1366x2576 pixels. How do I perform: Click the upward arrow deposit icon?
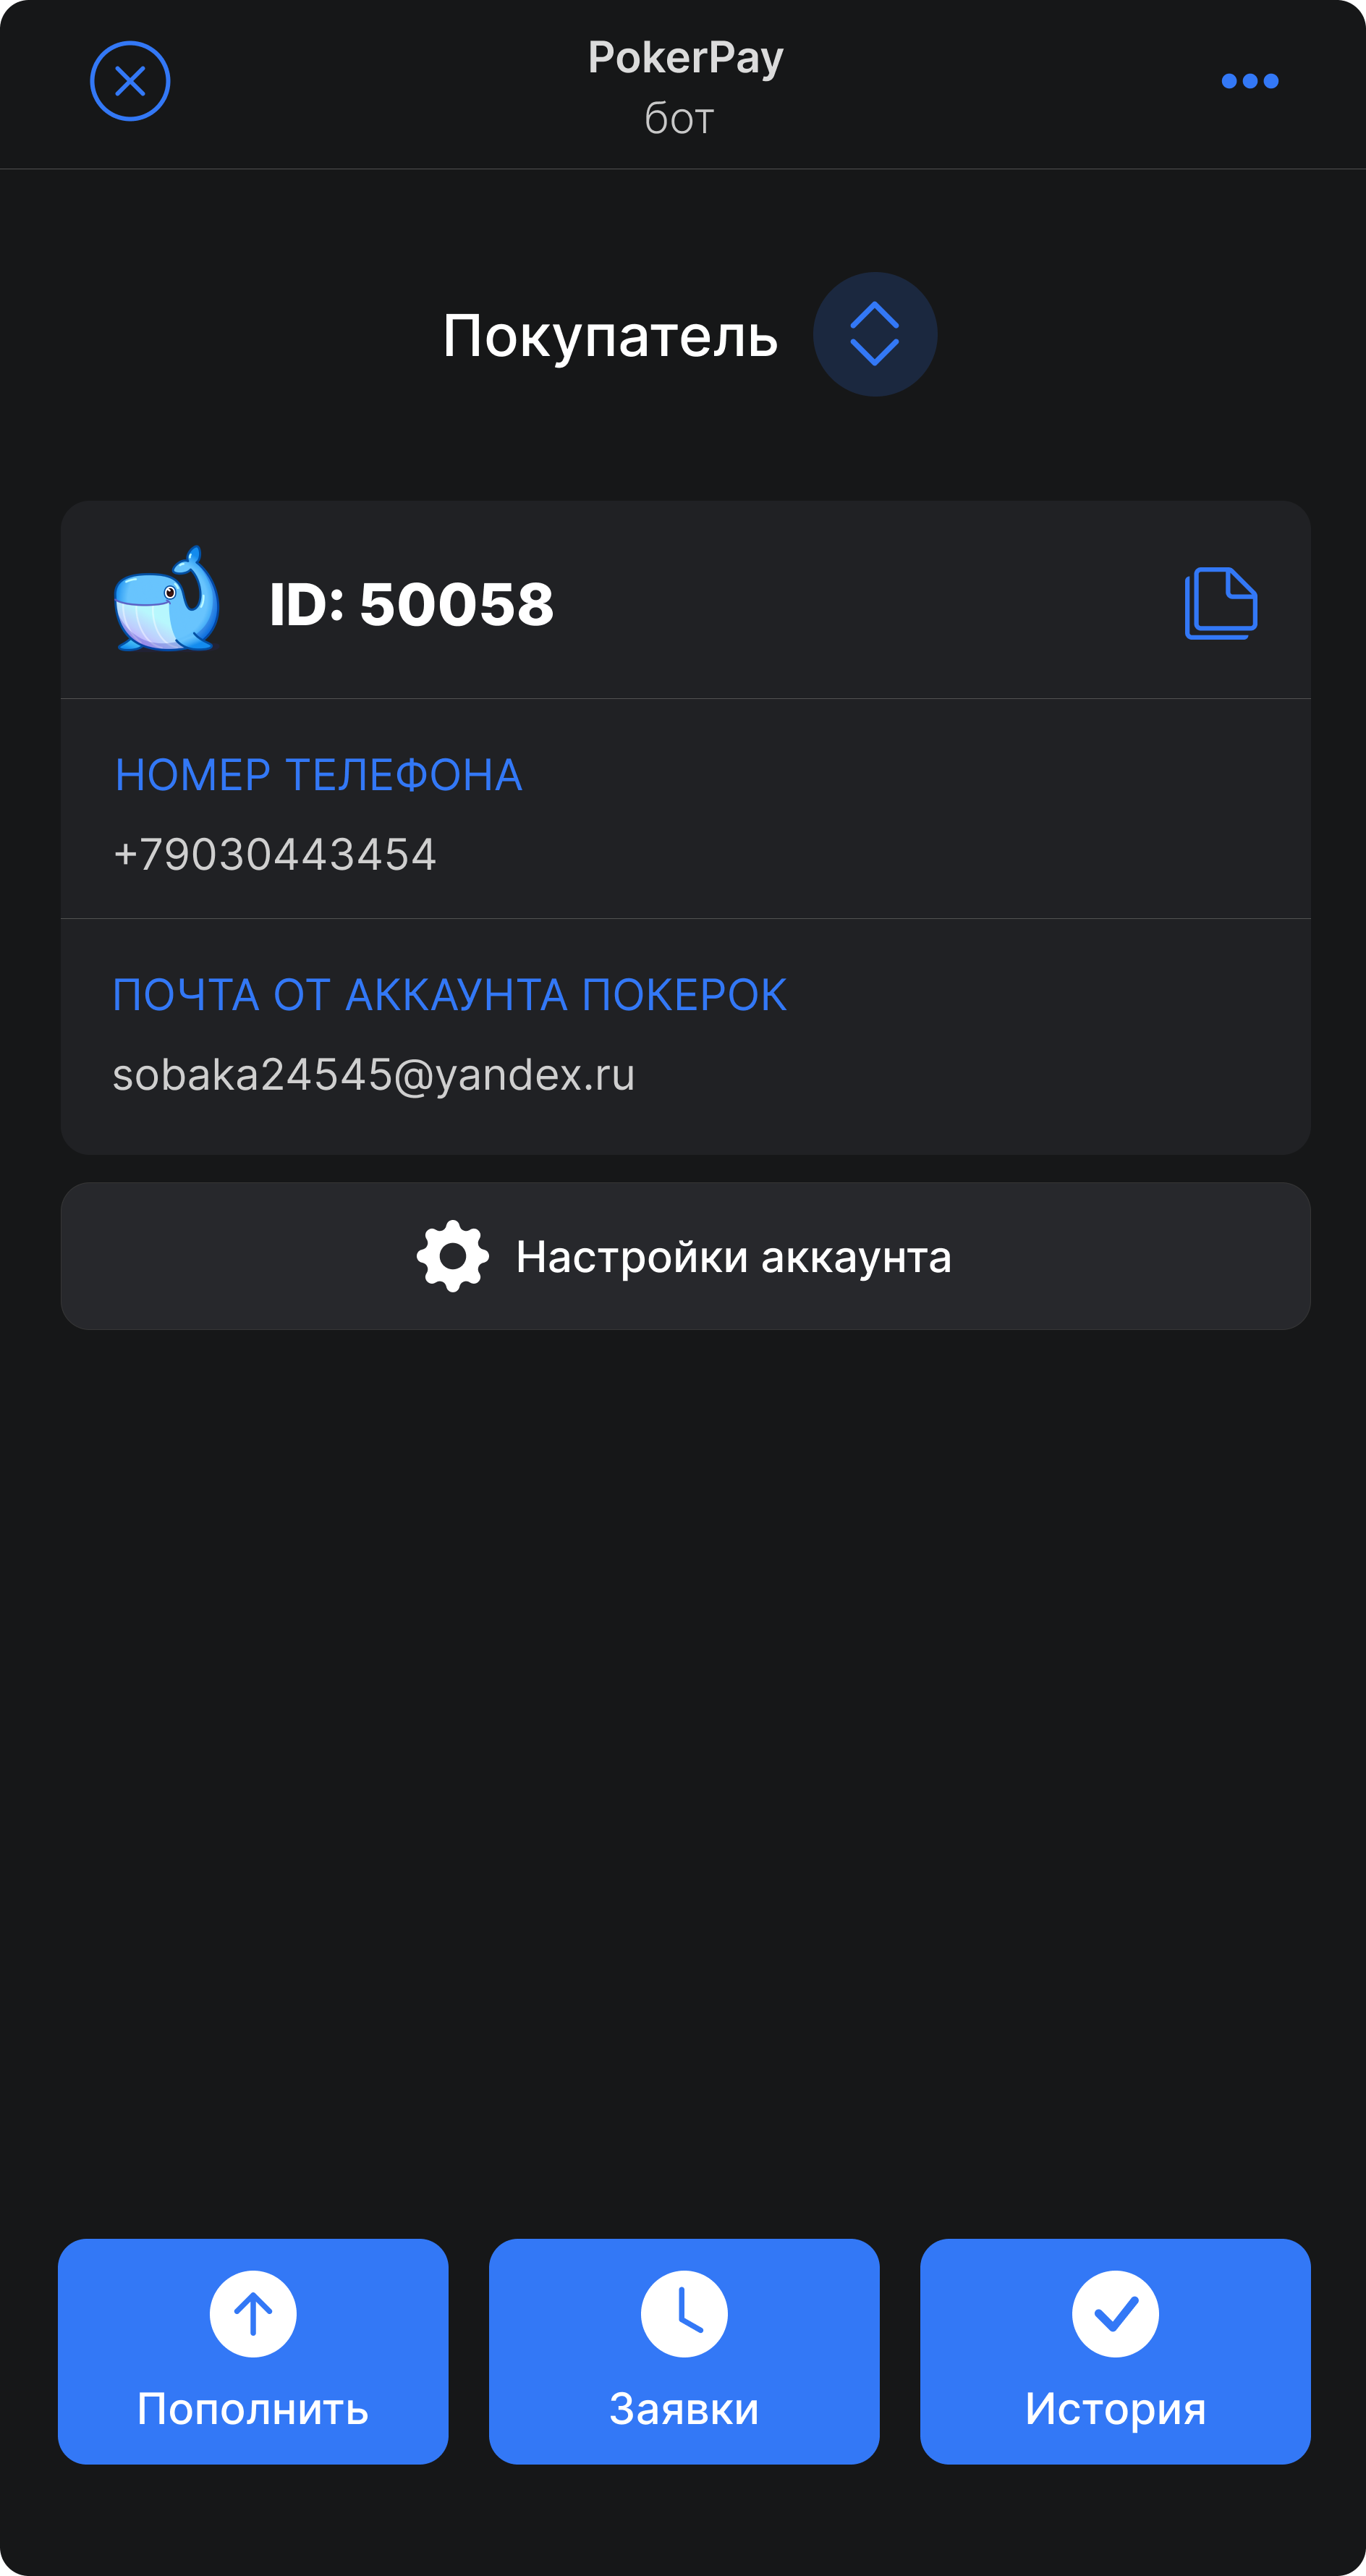click(x=253, y=2314)
